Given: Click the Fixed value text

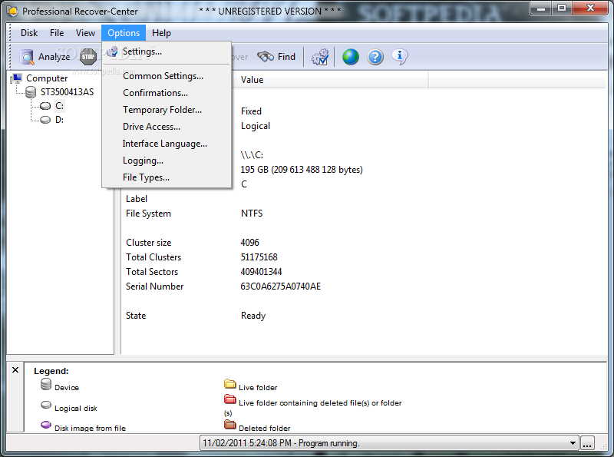Looking at the screenshot, I should pos(251,111).
